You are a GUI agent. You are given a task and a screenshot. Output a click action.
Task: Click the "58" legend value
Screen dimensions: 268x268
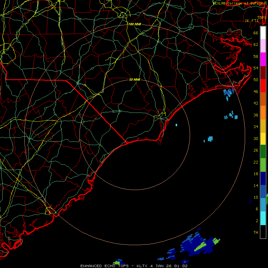(x=256, y=56)
